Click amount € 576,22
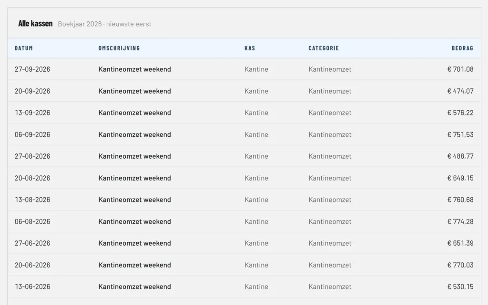 click(x=460, y=113)
